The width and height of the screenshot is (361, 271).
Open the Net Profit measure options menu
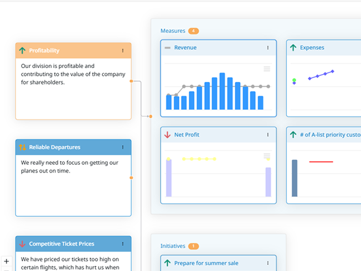tap(268, 134)
